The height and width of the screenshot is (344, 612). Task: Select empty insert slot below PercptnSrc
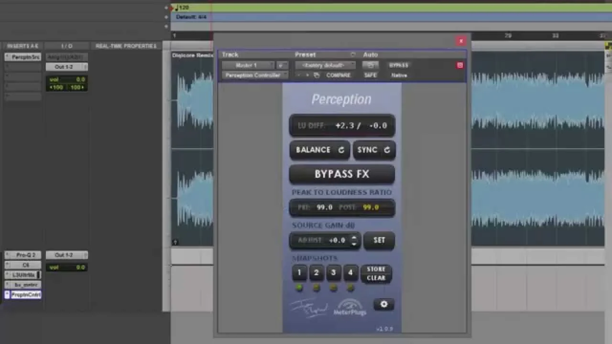23,67
